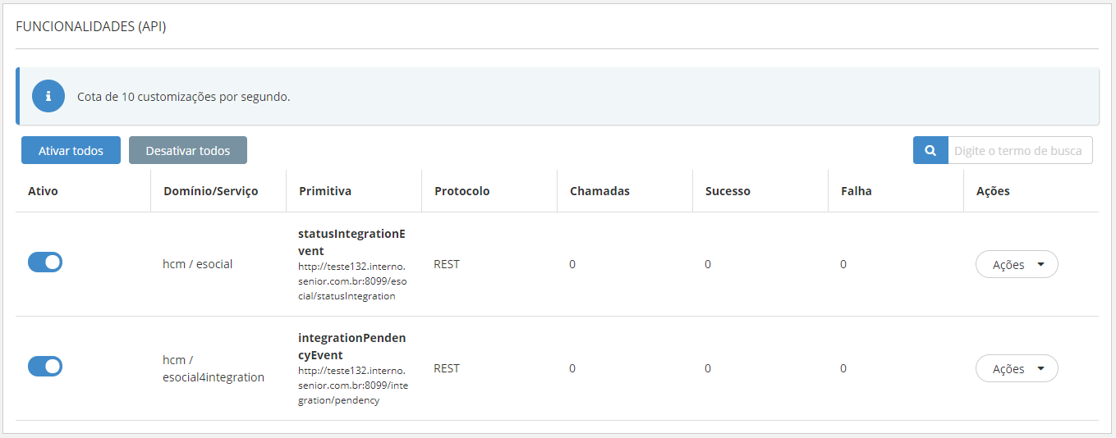This screenshot has width=1116, height=438.
Task: Open Ações dropdown for statusIntegrationEvent
Action: pos(1017,265)
